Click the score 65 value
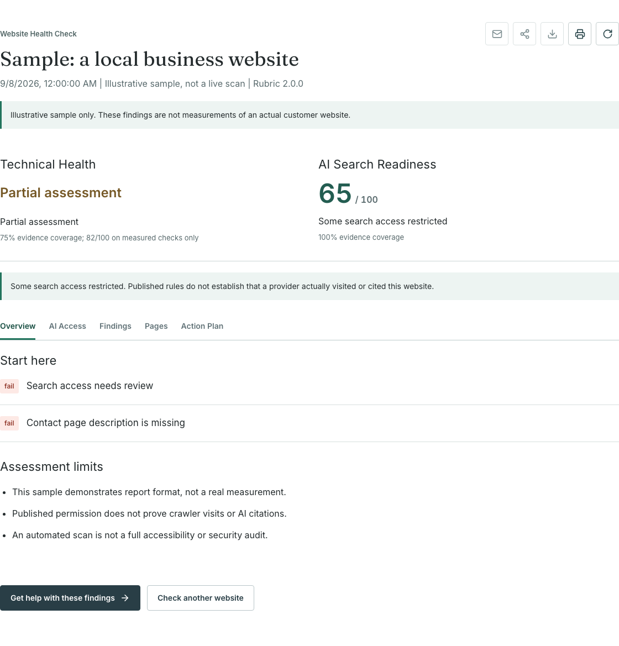 pyautogui.click(x=335, y=193)
